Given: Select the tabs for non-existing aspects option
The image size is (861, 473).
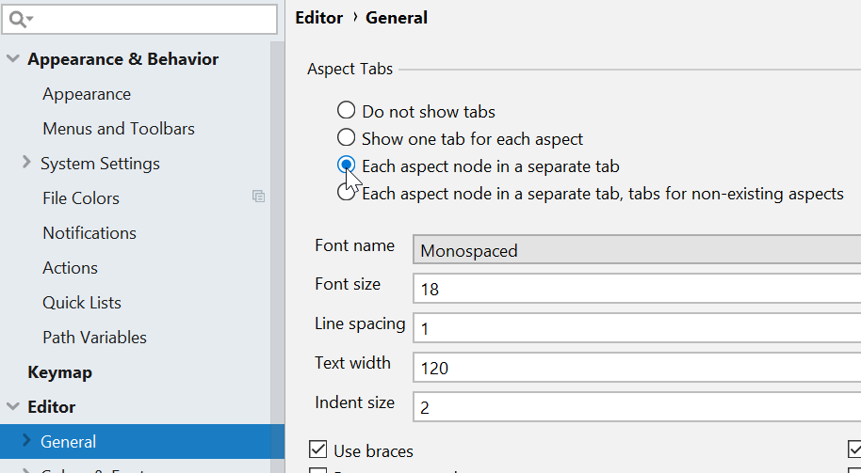Looking at the screenshot, I should [347, 194].
